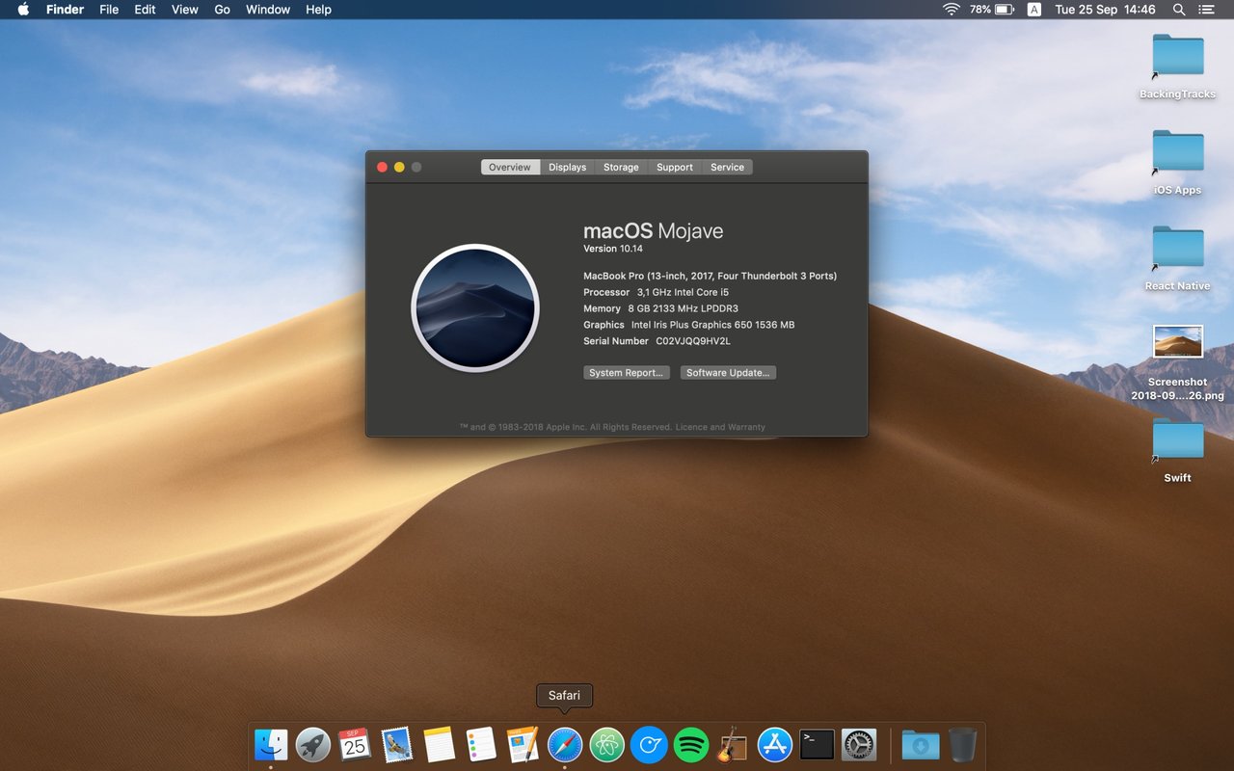1234x771 pixels.
Task: Click the Software Update button
Action: (x=728, y=373)
